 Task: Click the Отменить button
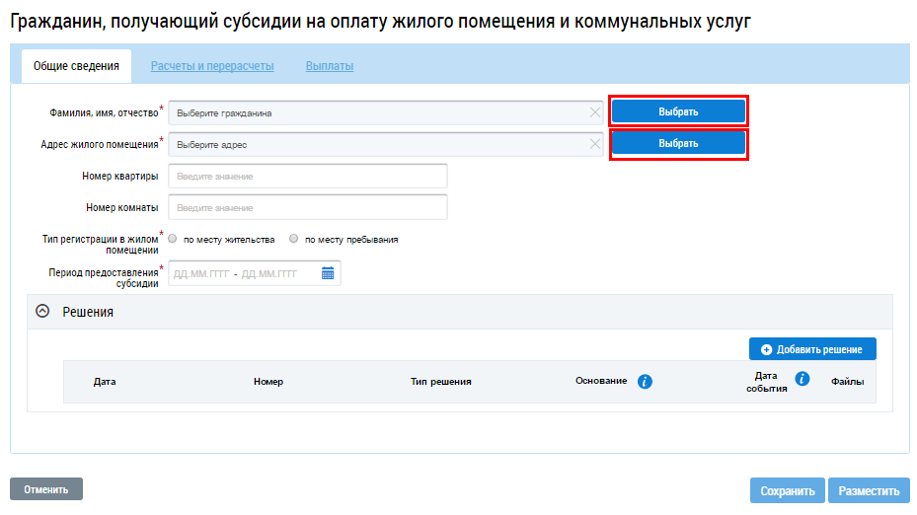coord(46,489)
